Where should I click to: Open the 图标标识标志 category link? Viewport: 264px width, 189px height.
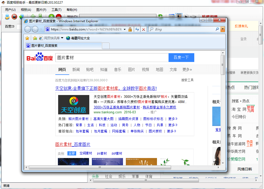point(153,119)
